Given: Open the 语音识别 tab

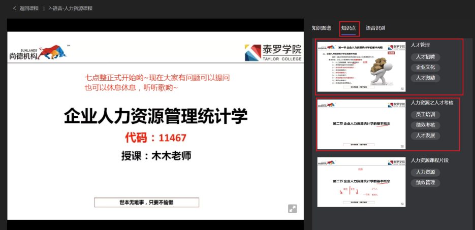Looking at the screenshot, I should (375, 28).
